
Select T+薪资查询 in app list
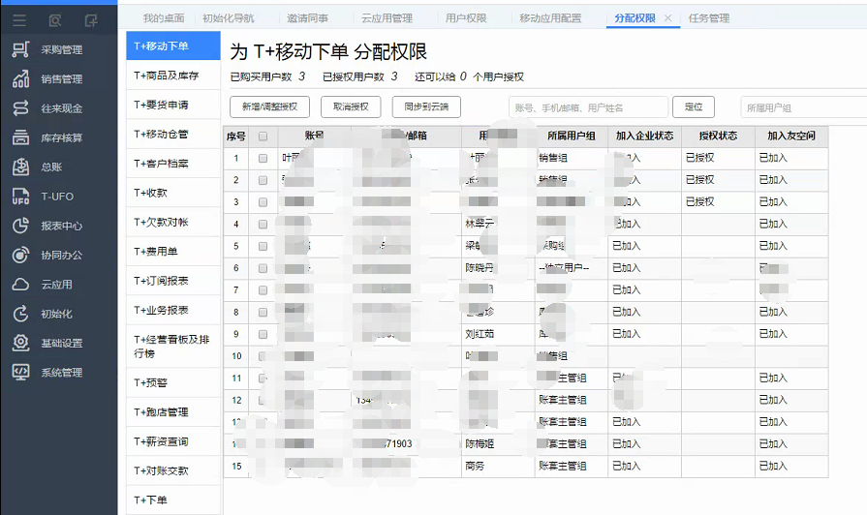[173, 441]
